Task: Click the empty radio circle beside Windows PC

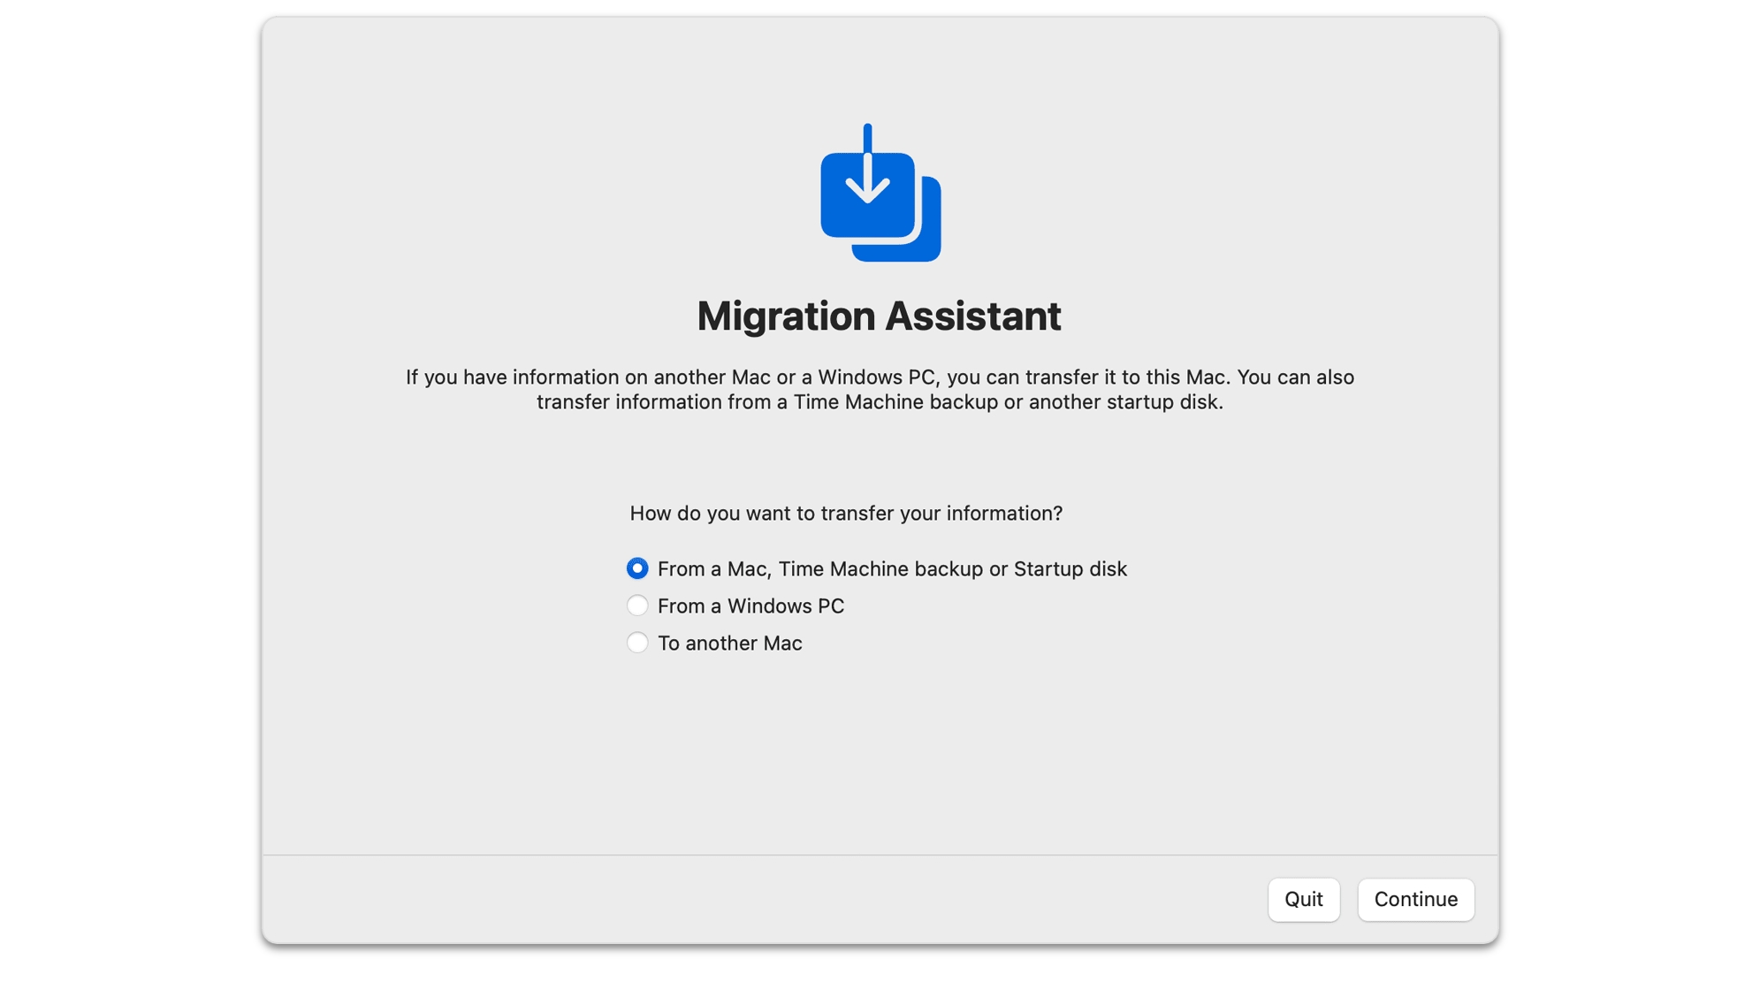Action: tap(637, 606)
